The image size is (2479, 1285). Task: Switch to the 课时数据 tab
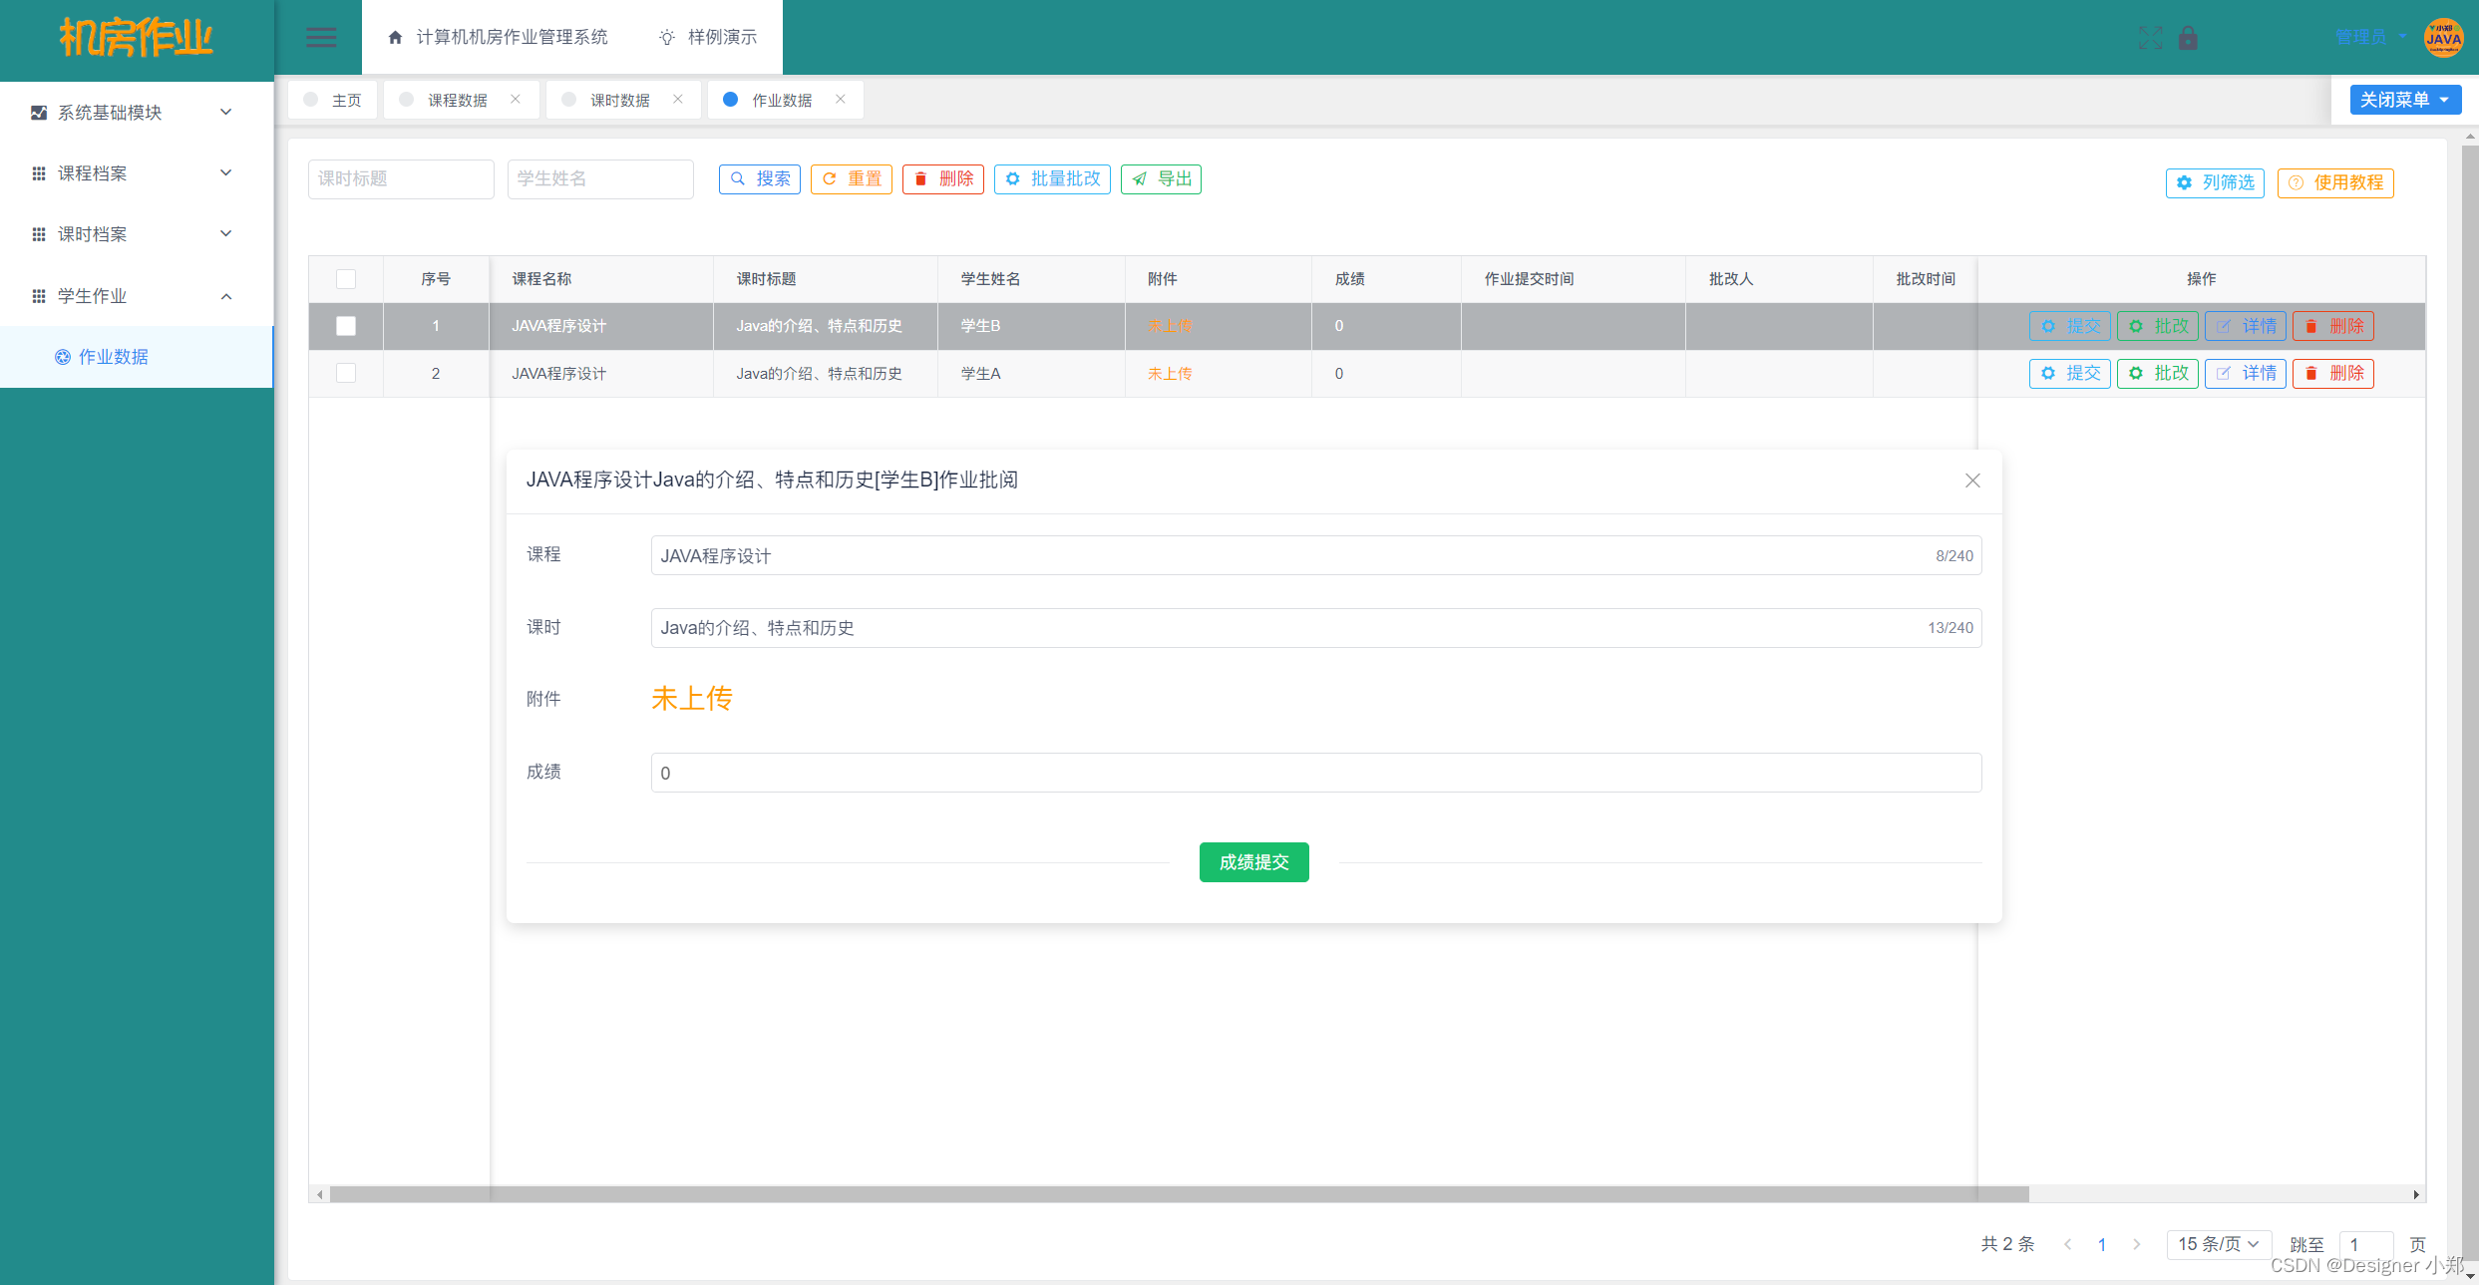point(617,99)
